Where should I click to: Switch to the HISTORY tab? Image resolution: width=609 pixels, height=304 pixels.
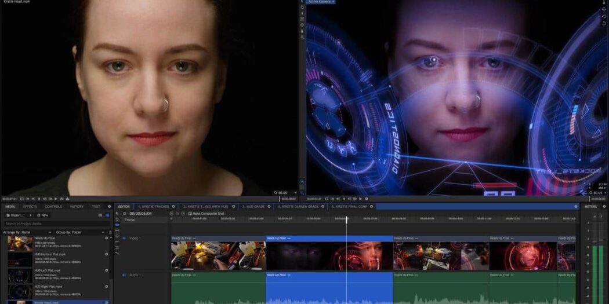pyautogui.click(x=77, y=207)
